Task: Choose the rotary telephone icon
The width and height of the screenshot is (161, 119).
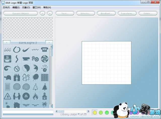Action: [x=45, y=50]
